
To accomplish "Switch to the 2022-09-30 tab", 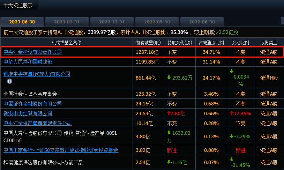I will point(157,22).
